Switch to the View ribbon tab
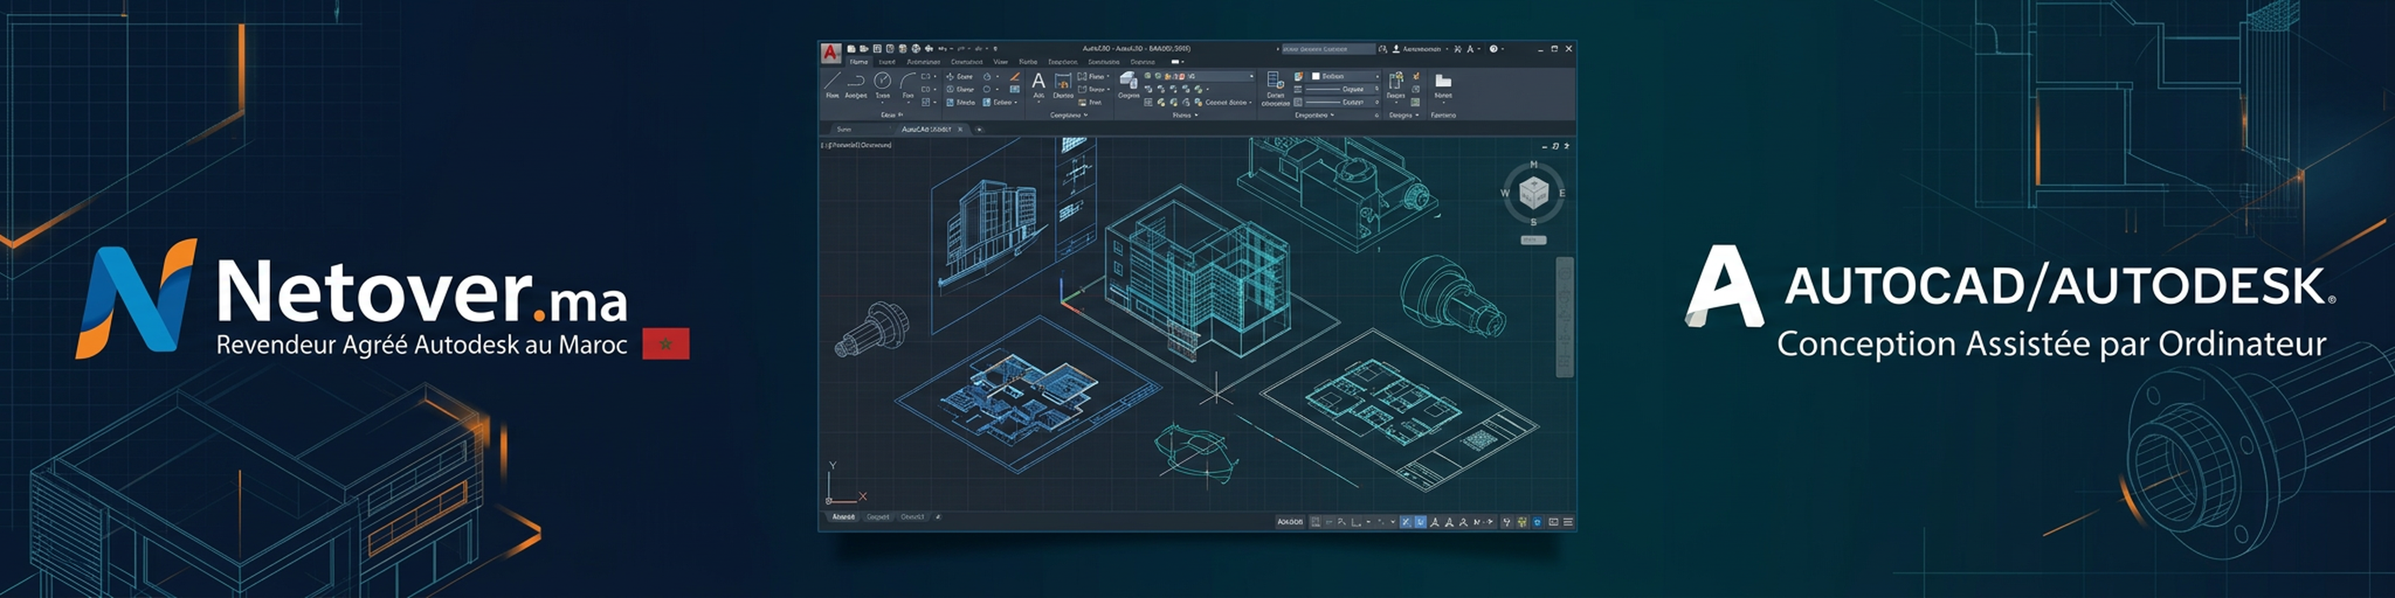2395x598 pixels. 1000,62
